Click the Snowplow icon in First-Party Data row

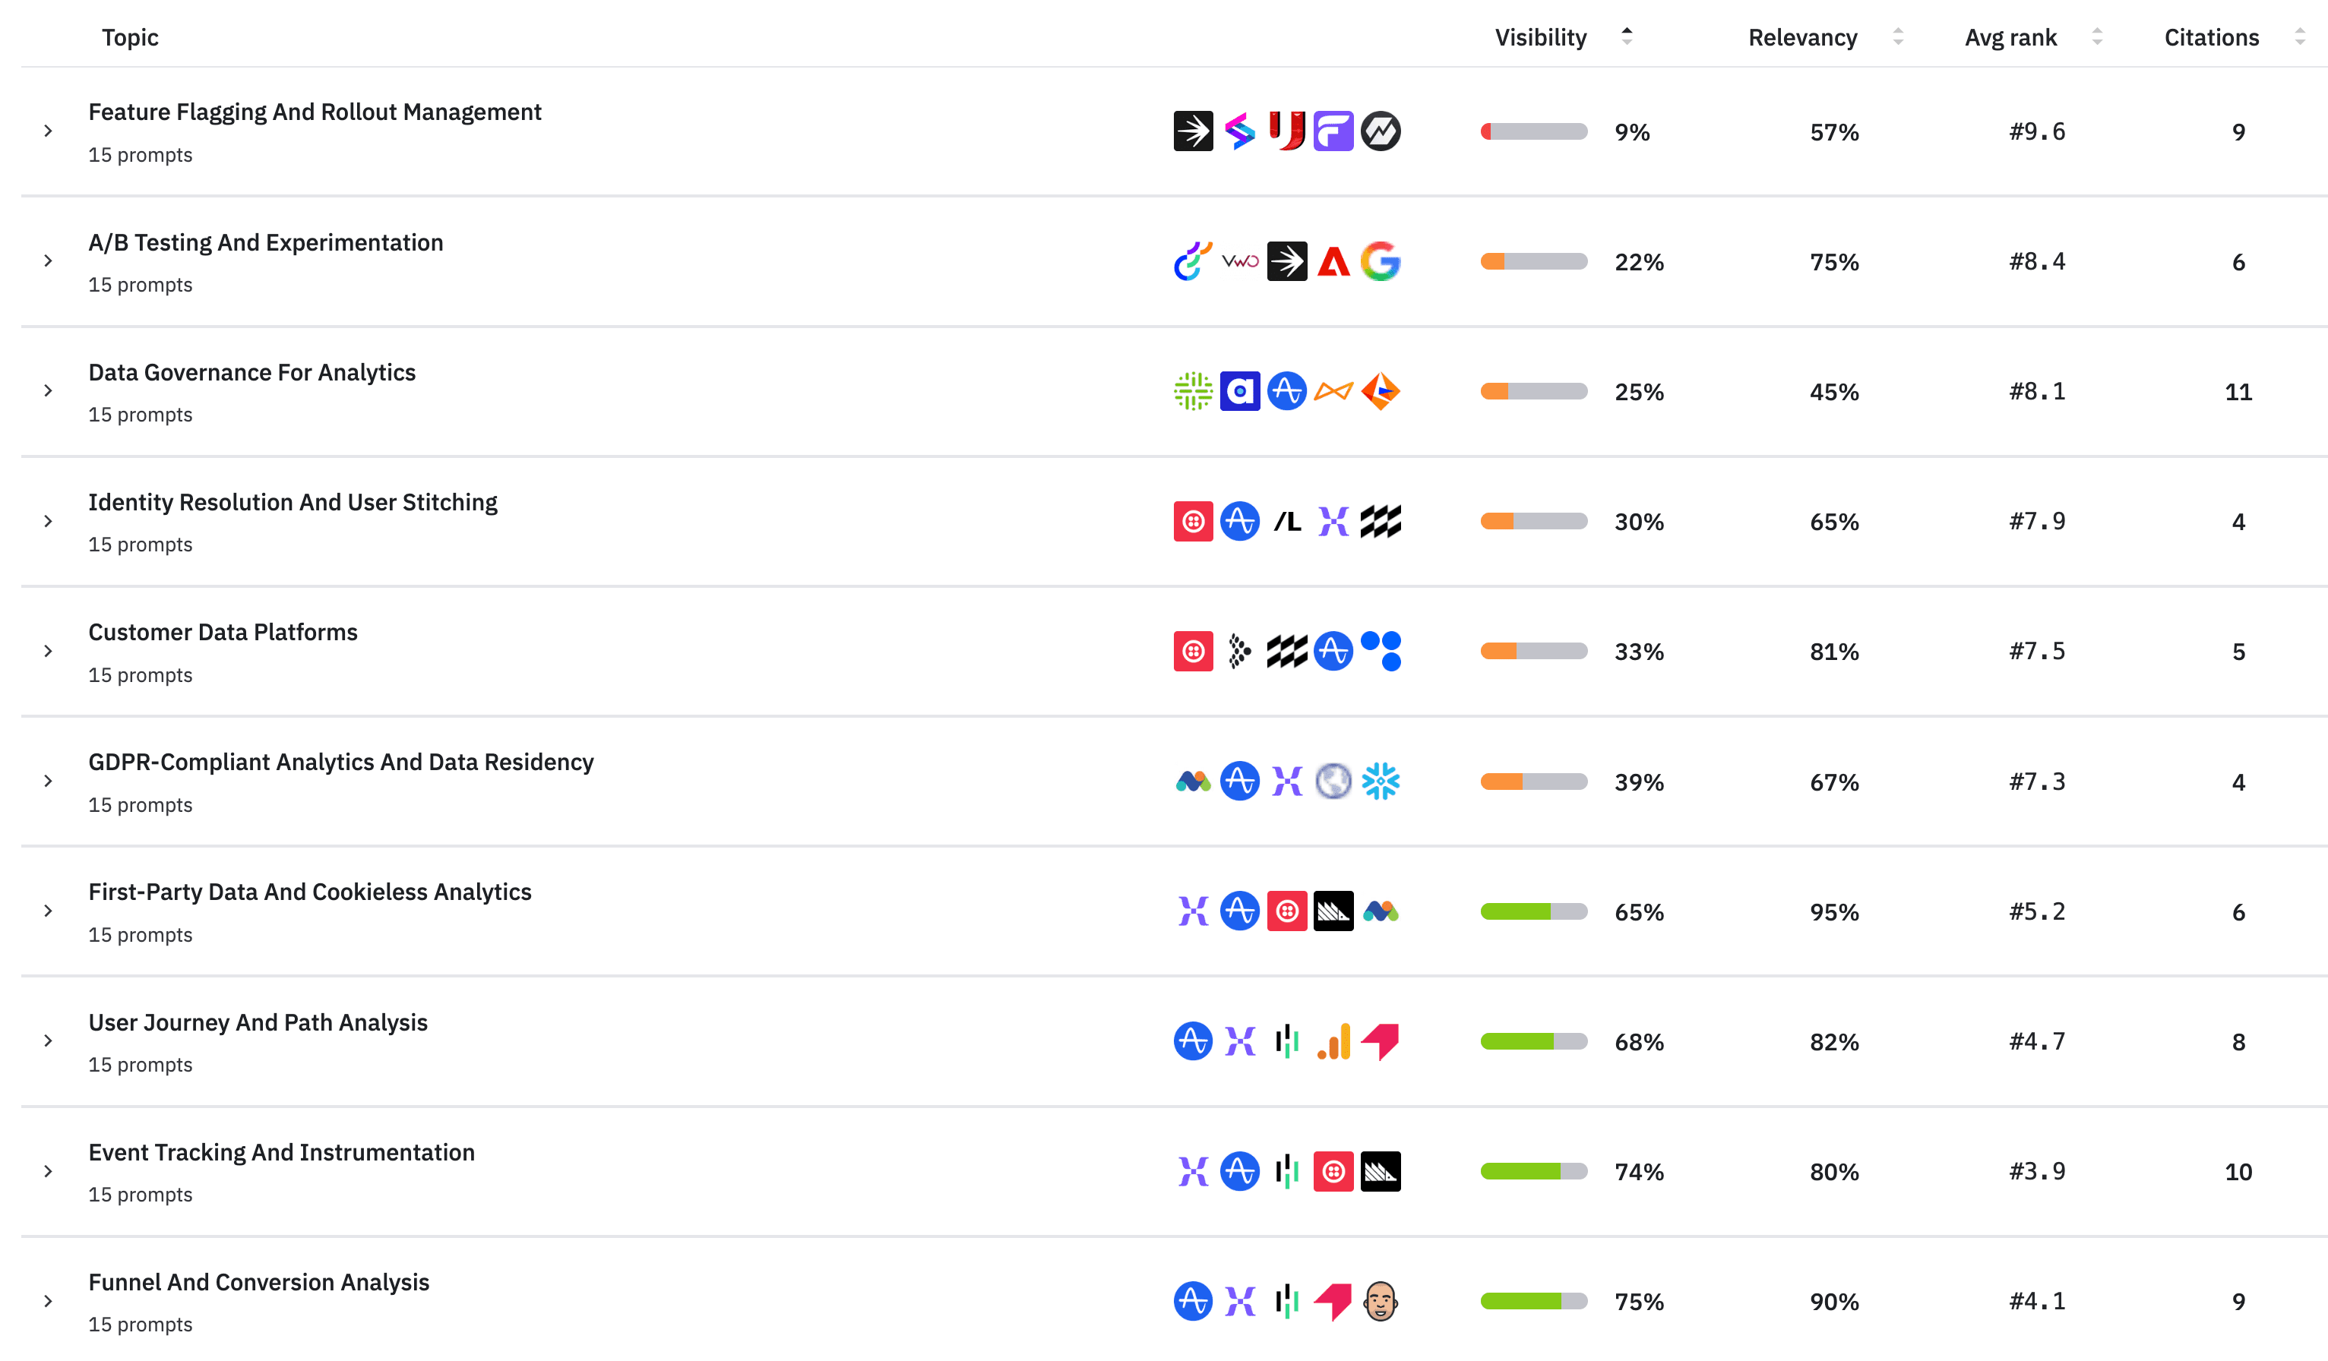click(1333, 911)
